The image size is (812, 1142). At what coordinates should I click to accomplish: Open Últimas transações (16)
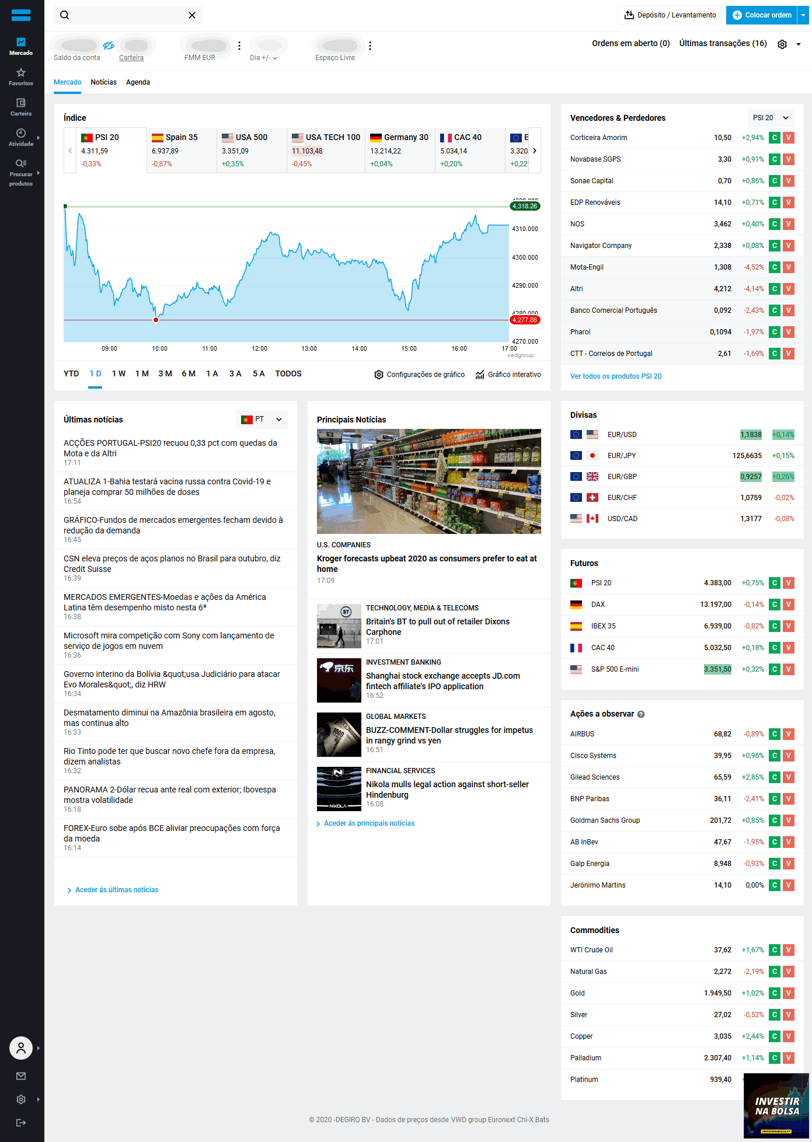coord(723,43)
